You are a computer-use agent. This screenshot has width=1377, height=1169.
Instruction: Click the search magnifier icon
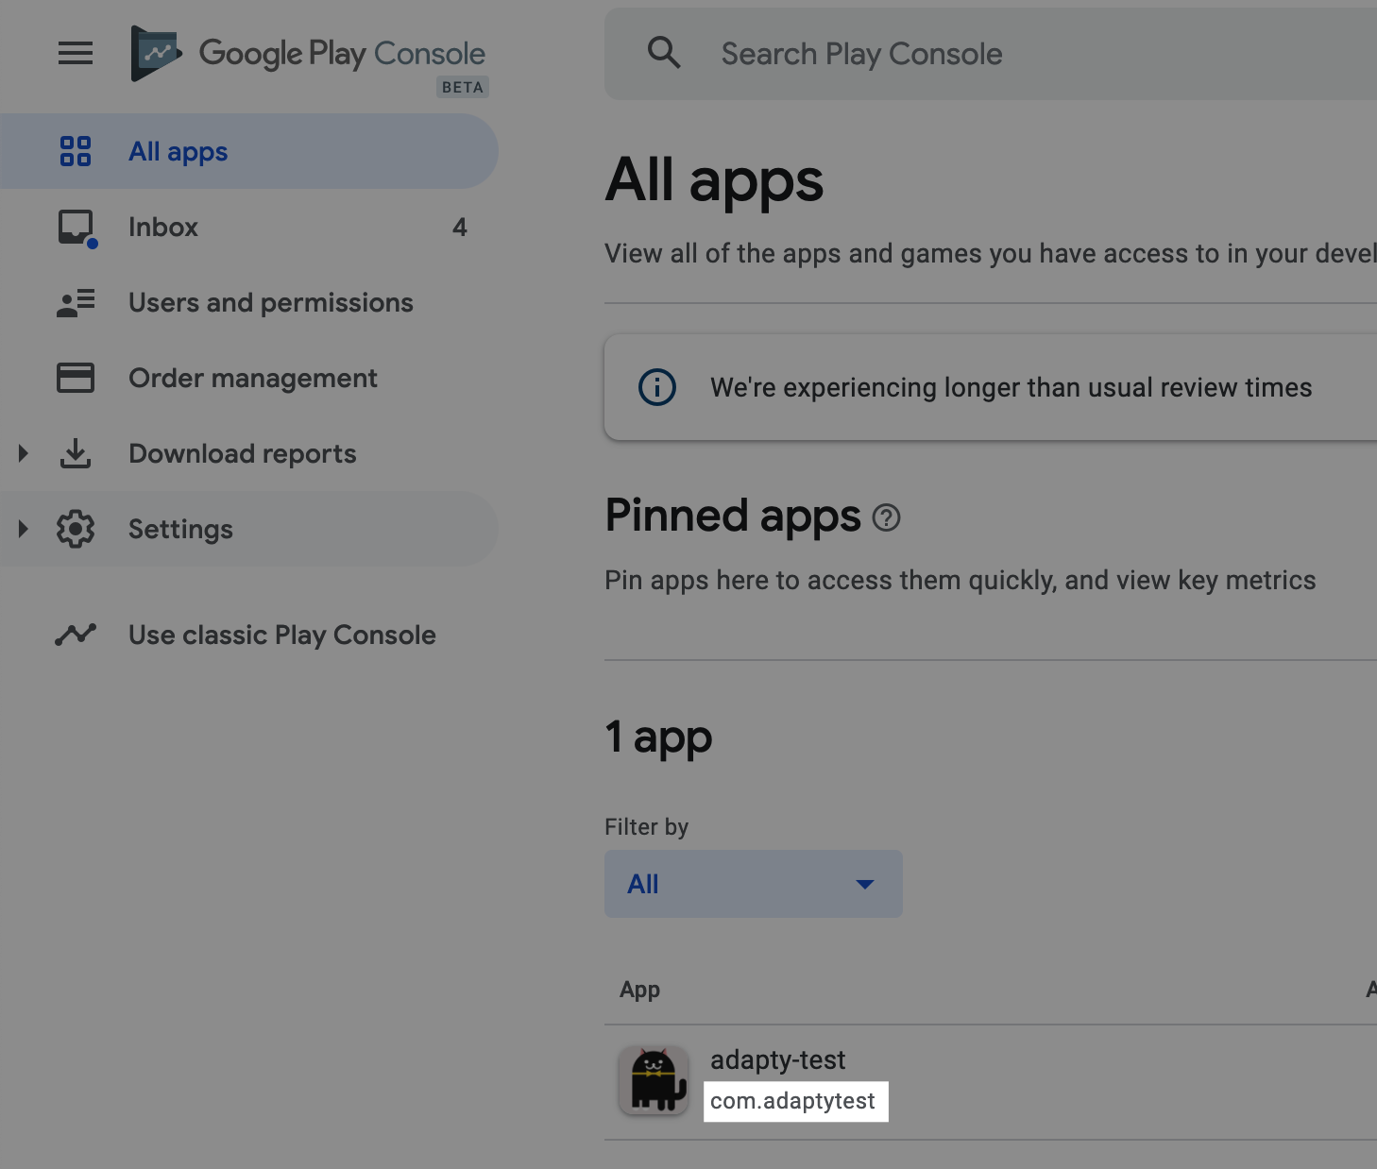(x=664, y=53)
